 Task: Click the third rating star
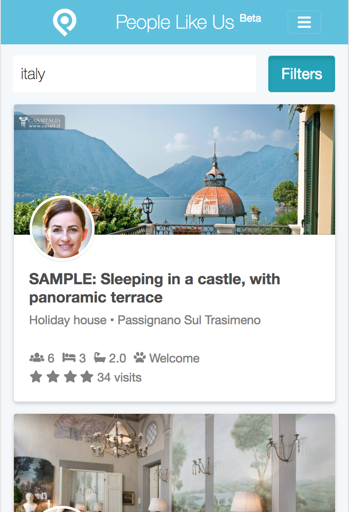point(70,377)
